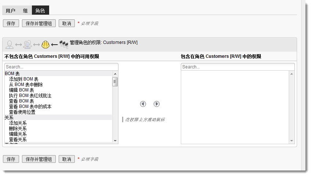Select 删除关系 permission
311x176 pixels.
tap(18, 129)
